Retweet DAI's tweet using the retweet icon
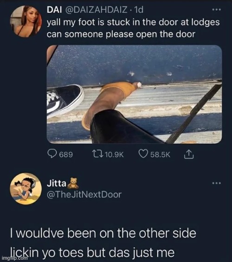This screenshot has height=262, width=232. pos(98,154)
